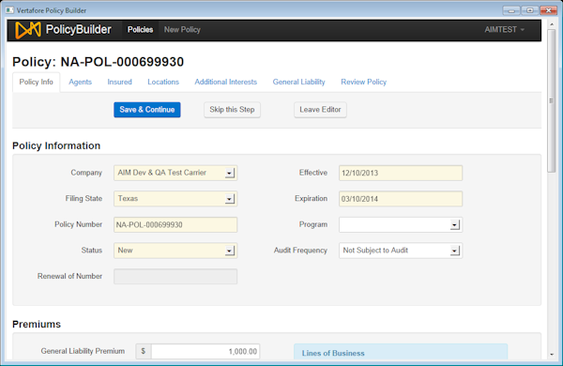
Task: Switch to the Agents tab
Action: (80, 82)
